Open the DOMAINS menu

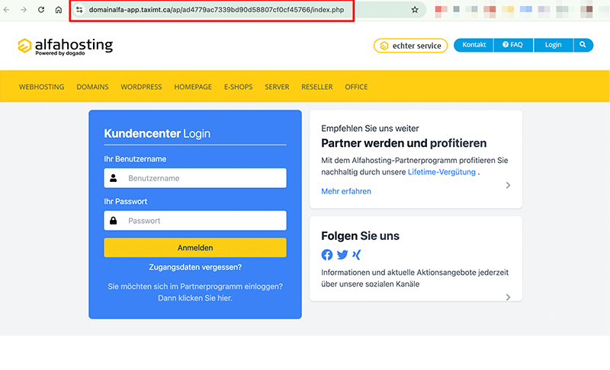pos(92,87)
